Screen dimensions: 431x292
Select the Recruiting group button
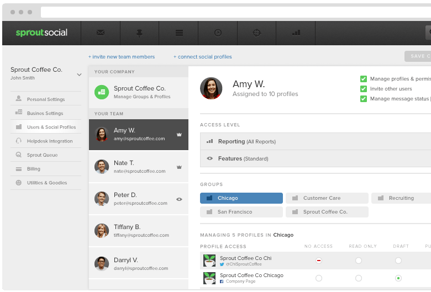pos(401,198)
